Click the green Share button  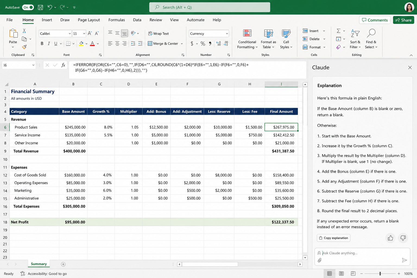point(403,20)
